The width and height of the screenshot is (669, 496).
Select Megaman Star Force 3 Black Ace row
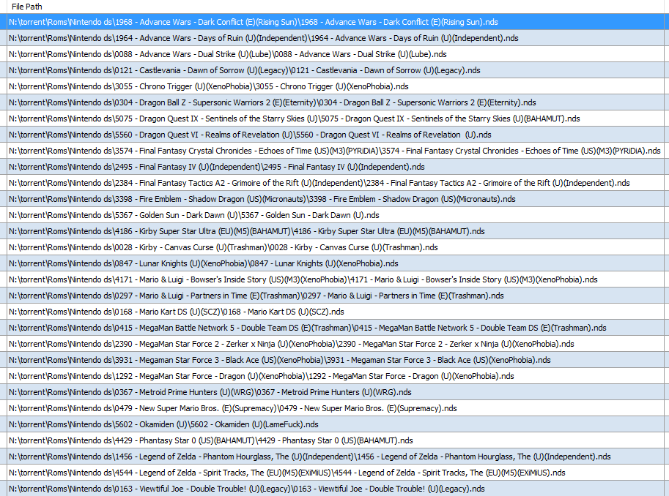336,361
